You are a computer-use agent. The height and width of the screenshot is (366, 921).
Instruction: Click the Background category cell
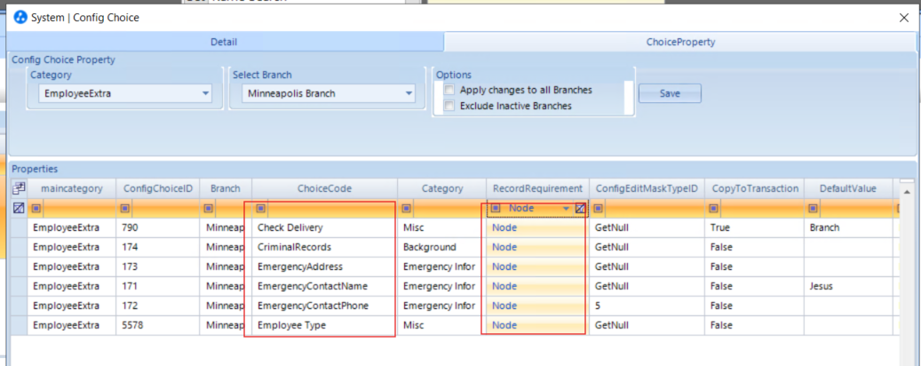[441, 247]
